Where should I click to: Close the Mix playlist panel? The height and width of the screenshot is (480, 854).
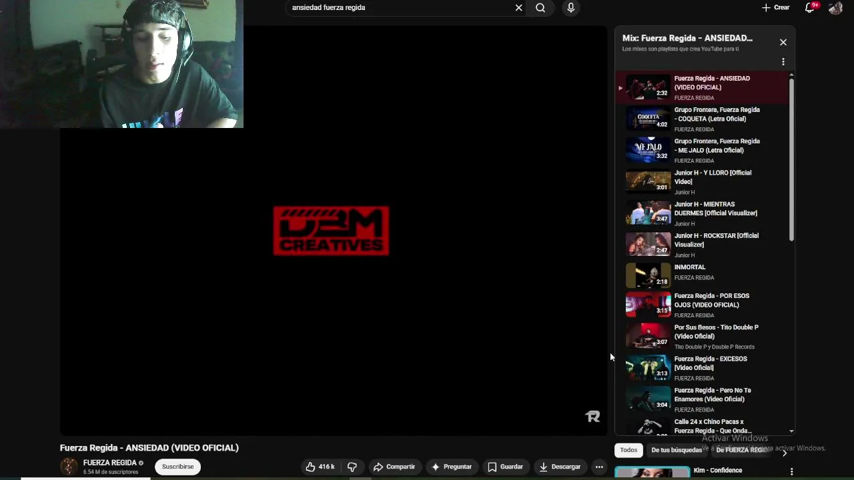[x=783, y=42]
